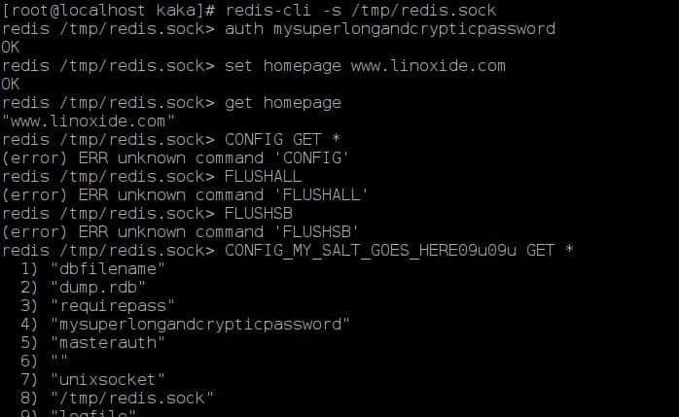Click the unknown command 'CONFIG' error line
This screenshot has height=417, width=679.
(175, 157)
